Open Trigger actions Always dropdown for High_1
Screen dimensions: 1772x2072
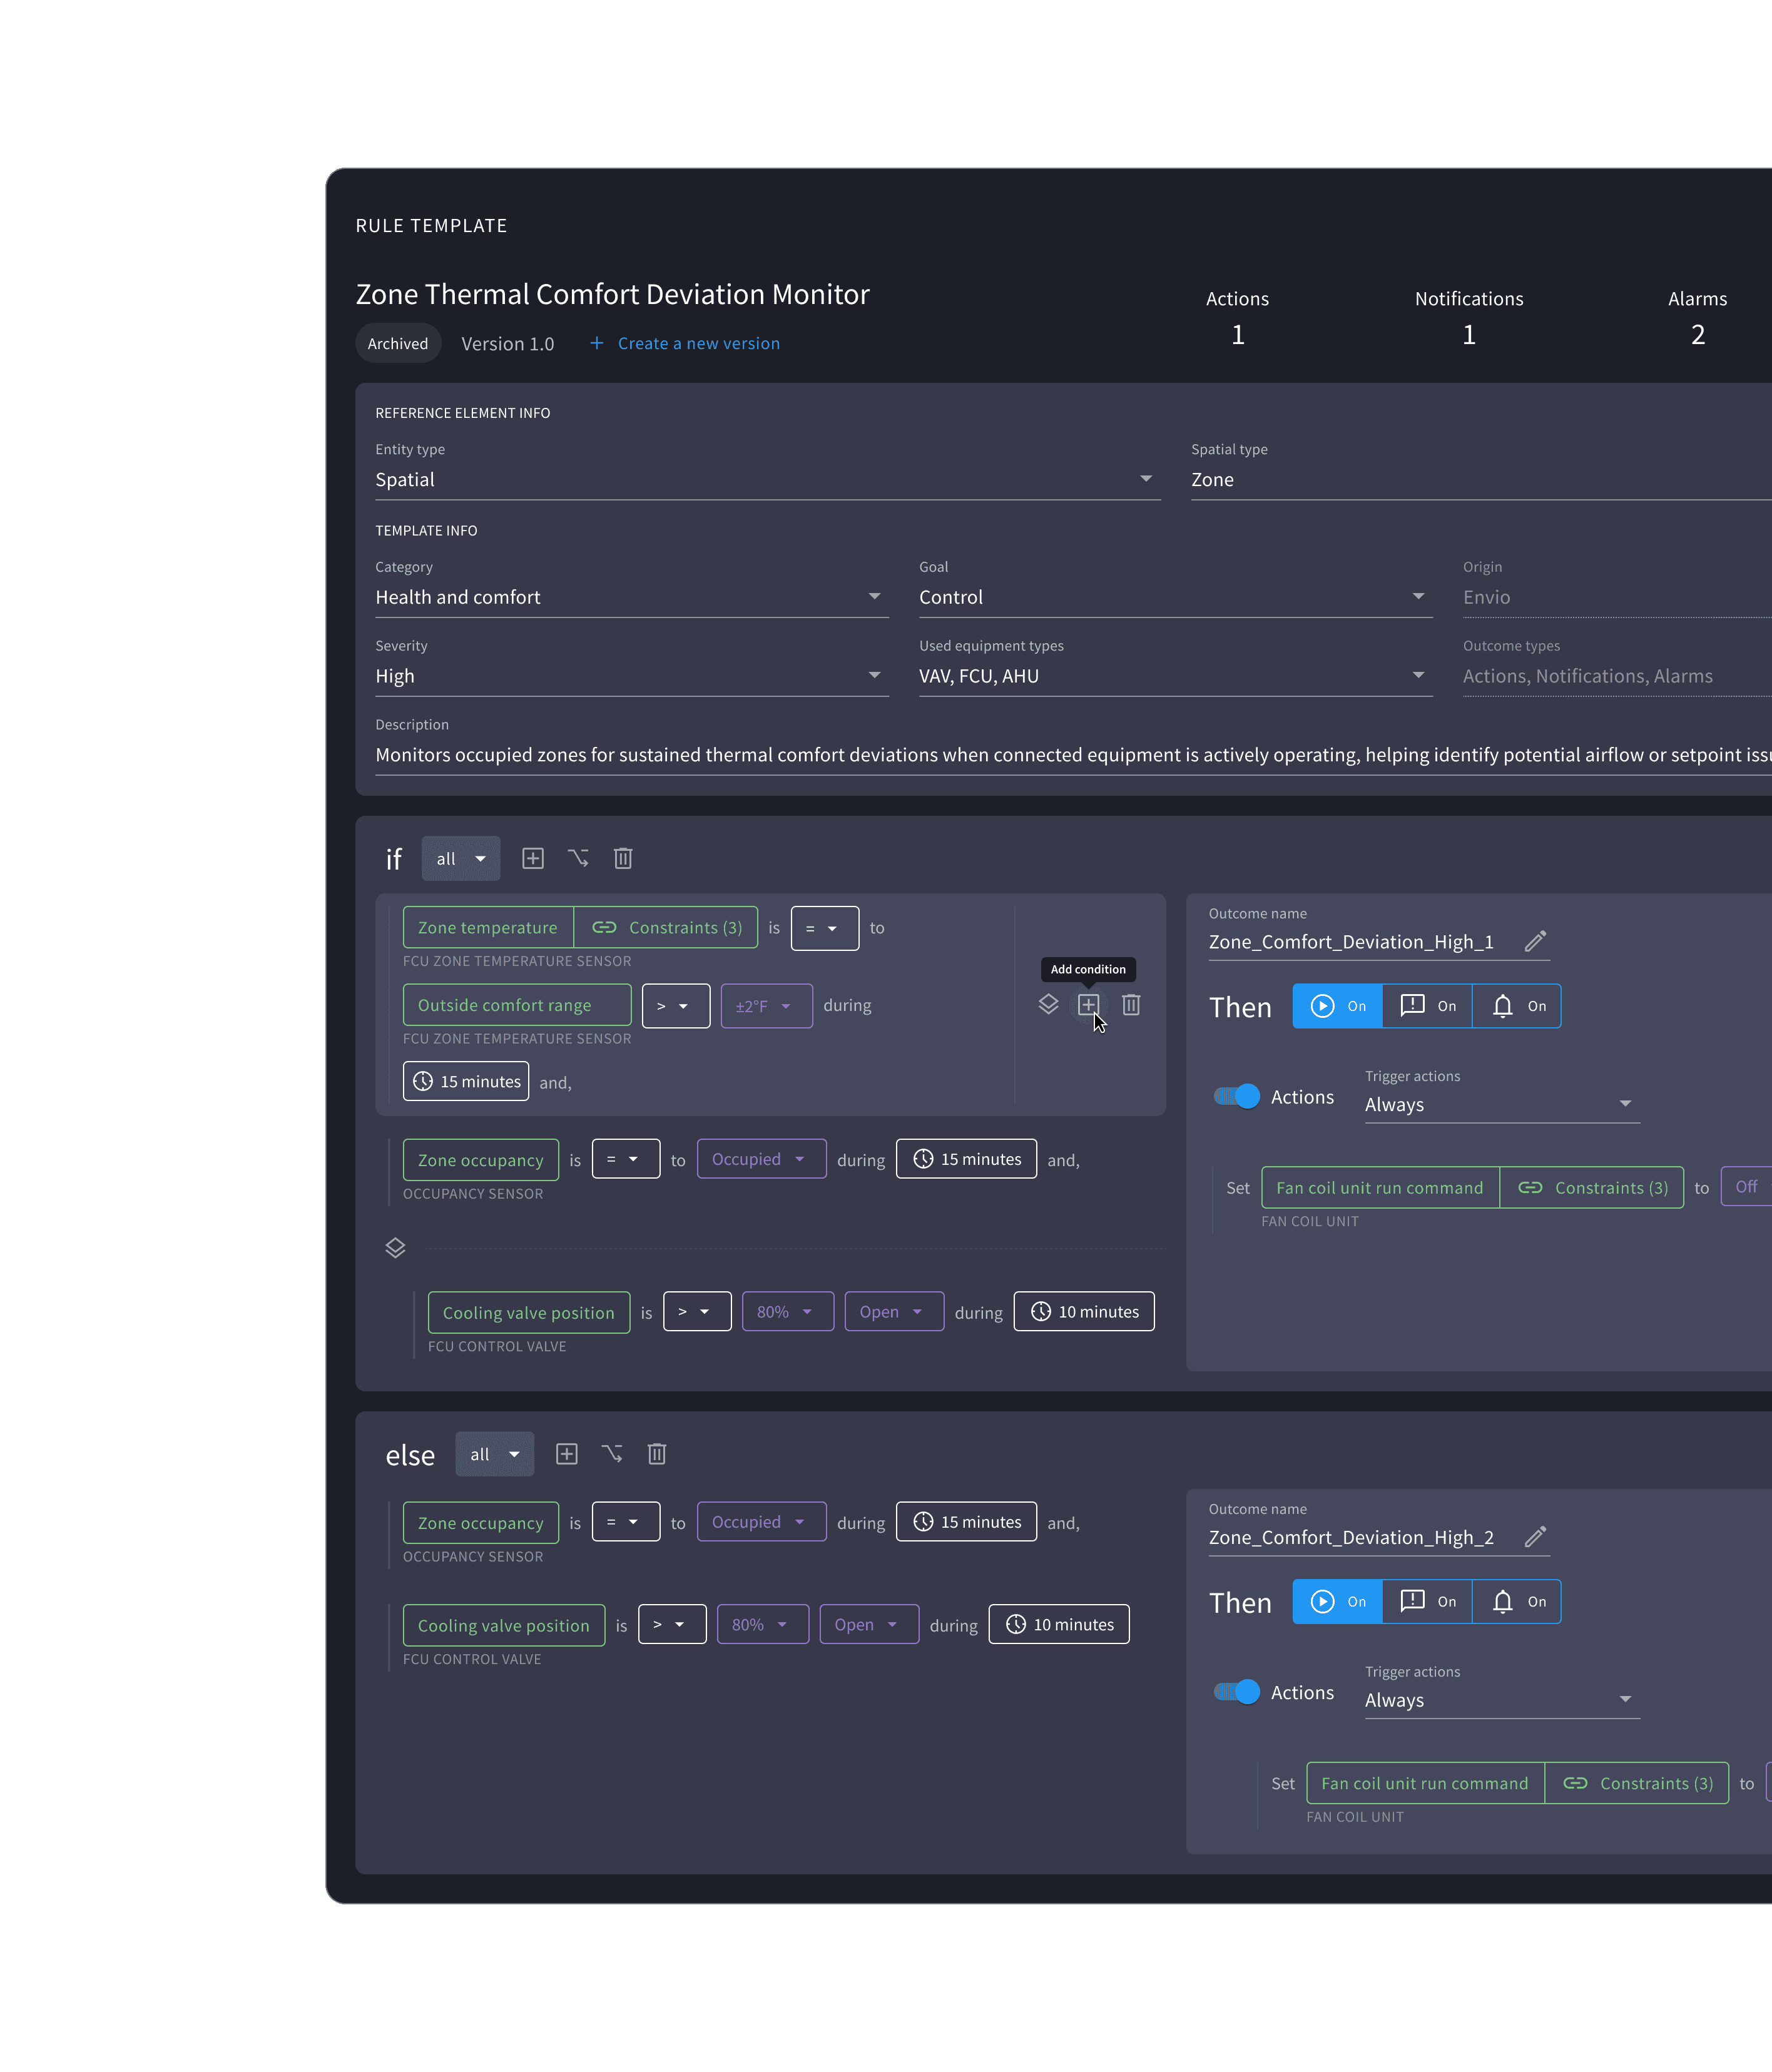[1502, 1104]
